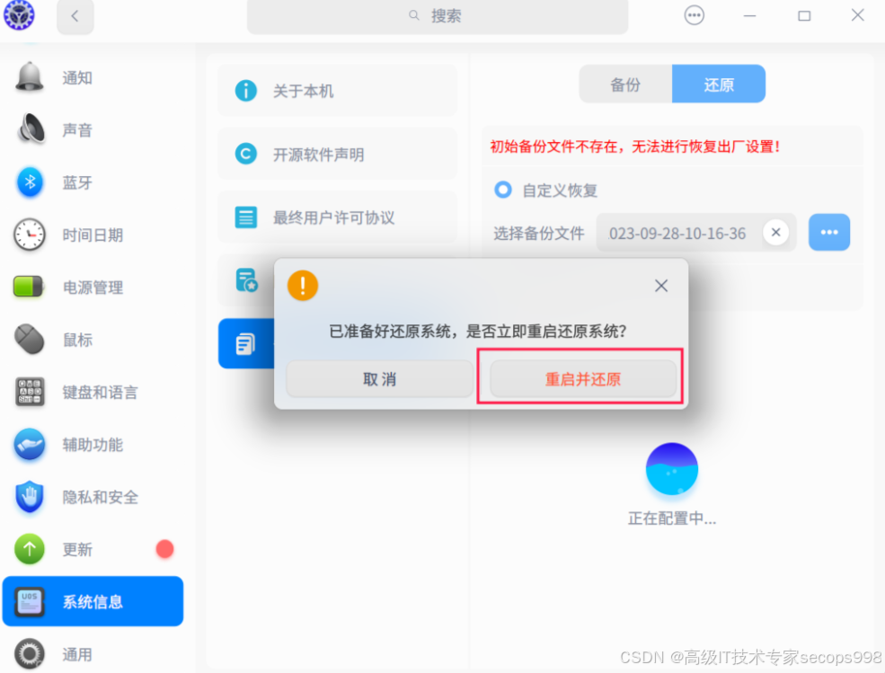Select the 还原 restore tab
Image resolution: width=885 pixels, height=673 pixels.
719,83
